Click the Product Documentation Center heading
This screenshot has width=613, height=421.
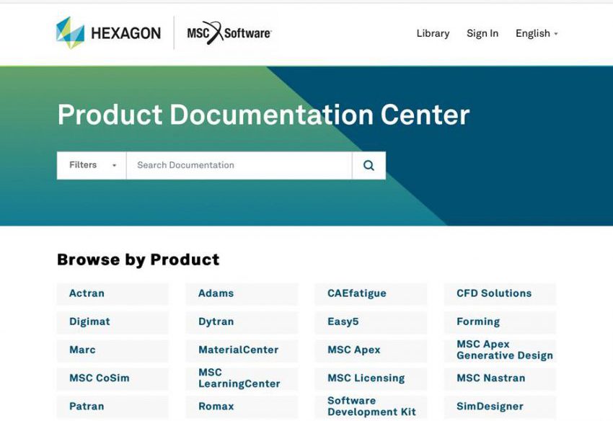(263, 115)
